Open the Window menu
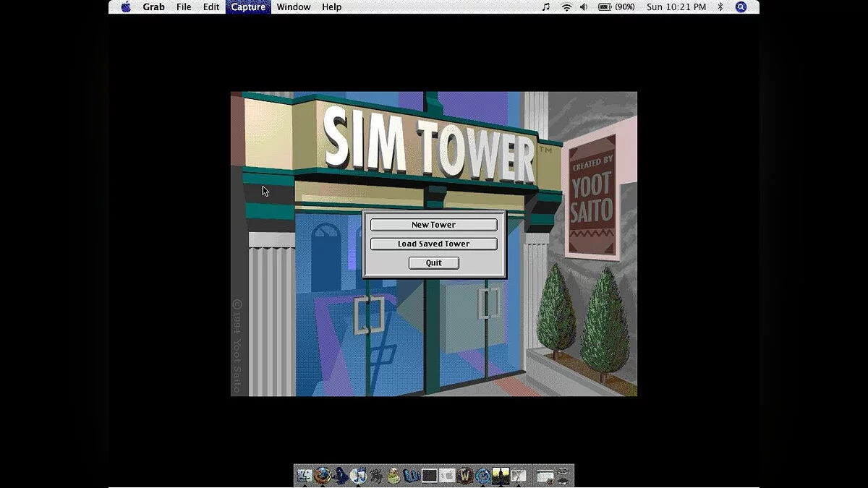The height and width of the screenshot is (488, 868). point(294,7)
